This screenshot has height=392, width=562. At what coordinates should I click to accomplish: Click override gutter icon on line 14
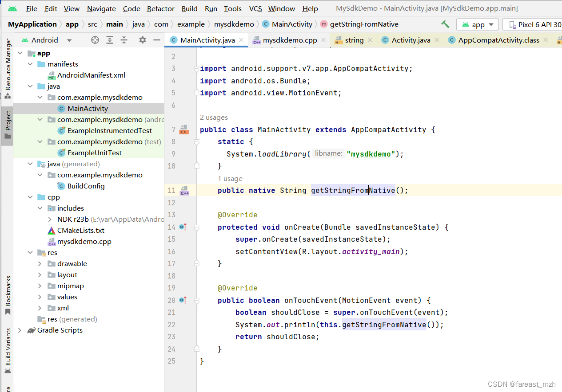pyautogui.click(x=183, y=227)
